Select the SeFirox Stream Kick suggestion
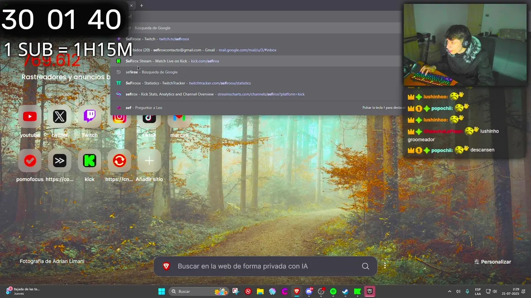The height and width of the screenshot is (298, 531). [x=258, y=61]
